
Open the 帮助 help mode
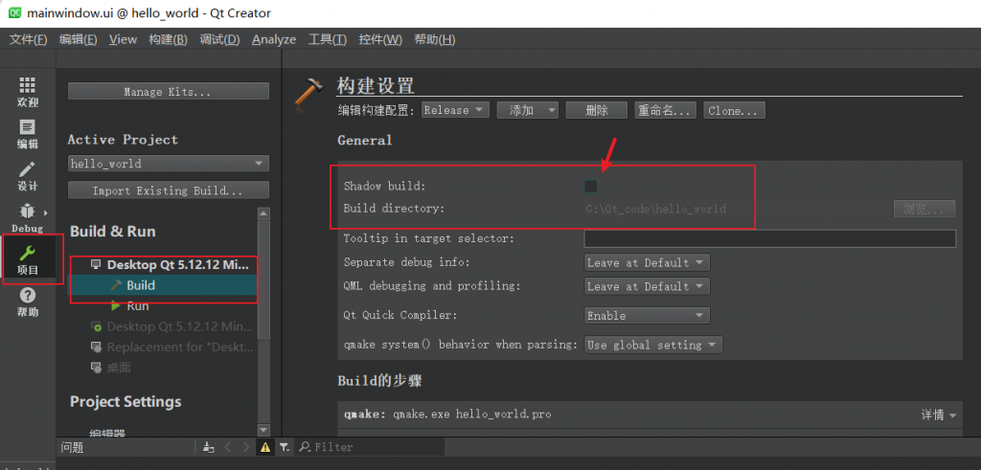click(x=28, y=302)
